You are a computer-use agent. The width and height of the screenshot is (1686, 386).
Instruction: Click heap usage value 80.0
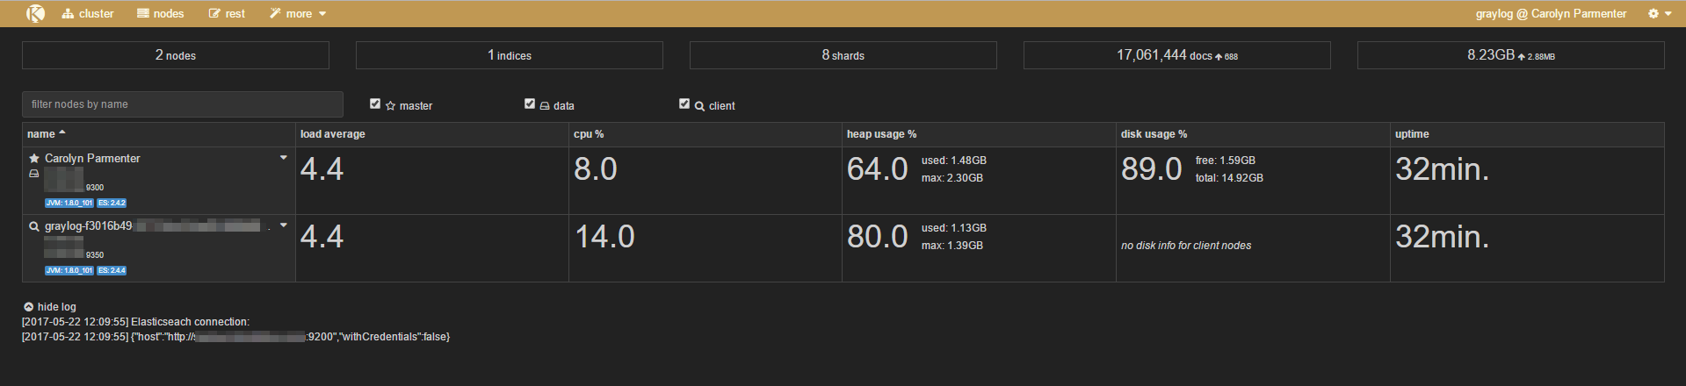[x=878, y=237]
